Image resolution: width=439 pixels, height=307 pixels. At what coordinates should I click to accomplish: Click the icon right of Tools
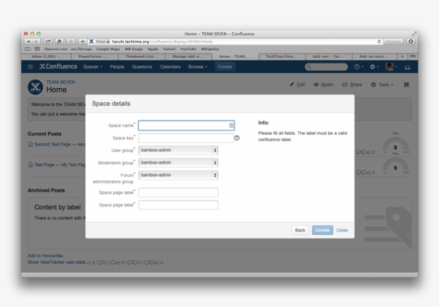[x=406, y=85]
